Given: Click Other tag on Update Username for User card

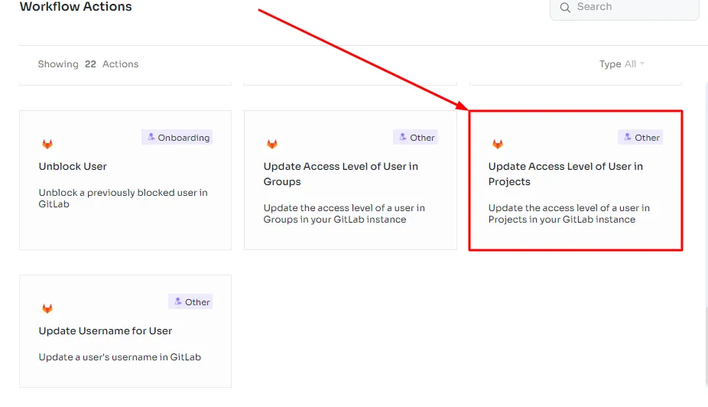Looking at the screenshot, I should [x=190, y=301].
